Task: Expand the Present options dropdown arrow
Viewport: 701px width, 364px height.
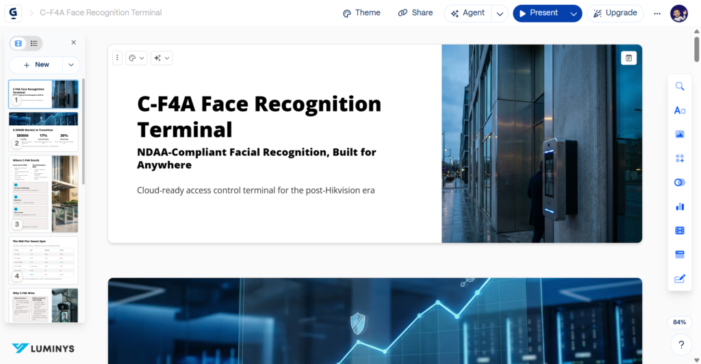Action: 574,13
